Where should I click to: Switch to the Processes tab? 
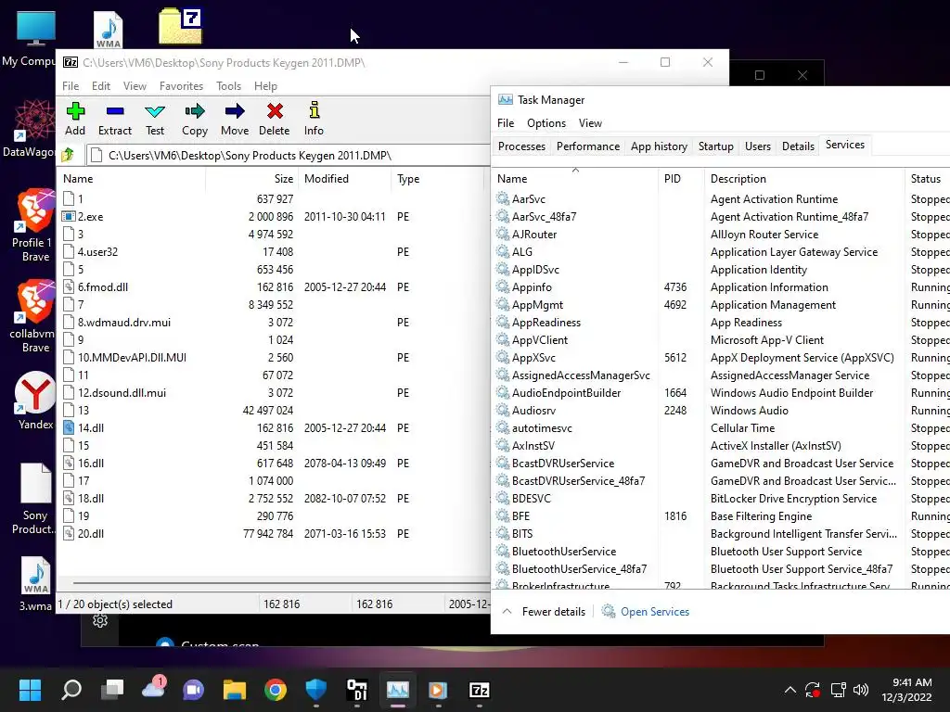coord(521,146)
